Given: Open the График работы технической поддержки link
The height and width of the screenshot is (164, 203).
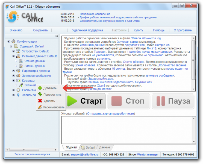Looking at the screenshot, I should tap(118, 17).
